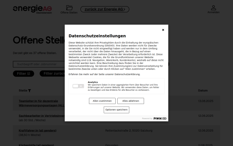Open Kraftfahrer:in (all genders) job link
Viewport: 233px width, 146px height.
pyautogui.click(x=38, y=130)
